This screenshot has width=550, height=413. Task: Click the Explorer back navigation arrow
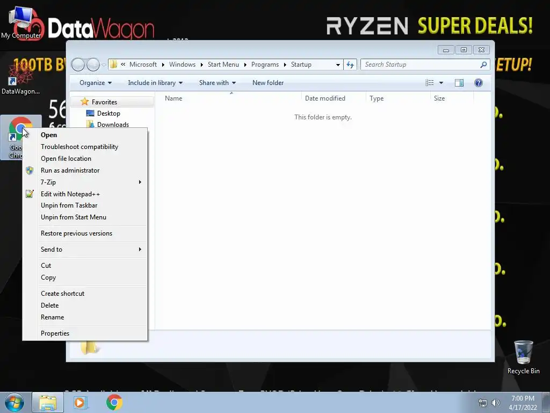[78, 65]
